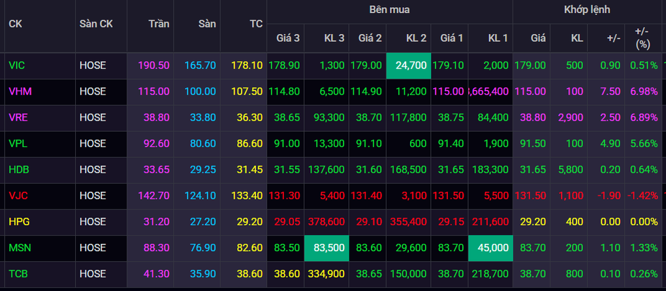The width and height of the screenshot is (666, 291).
Task: Click VRE bid volume 117,800
Action: (409, 117)
